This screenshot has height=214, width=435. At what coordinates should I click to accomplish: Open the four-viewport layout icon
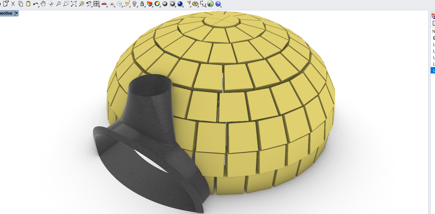[96, 4]
